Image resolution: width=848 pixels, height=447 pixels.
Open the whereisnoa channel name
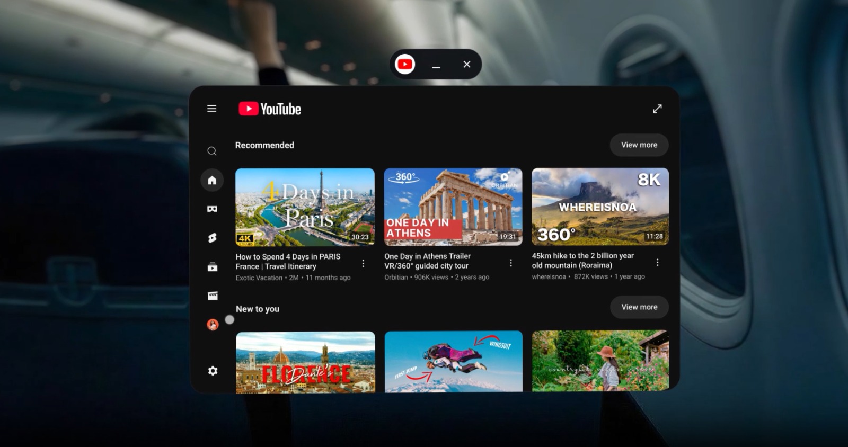pyautogui.click(x=549, y=276)
